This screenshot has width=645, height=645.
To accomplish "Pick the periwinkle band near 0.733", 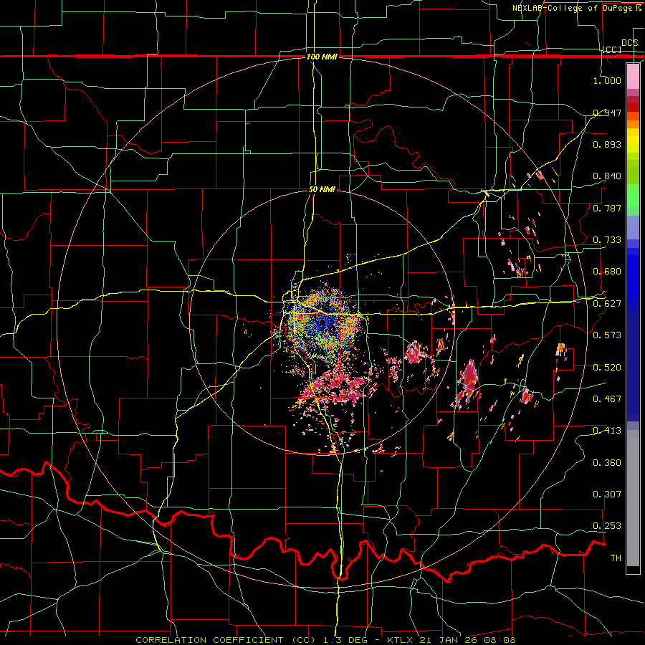I will [x=633, y=227].
